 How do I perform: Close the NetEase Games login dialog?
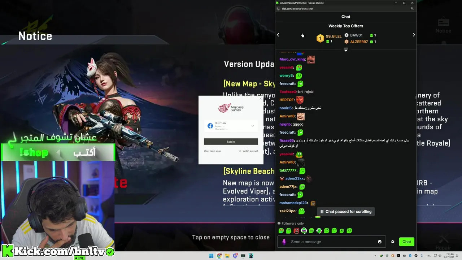[x=261, y=99]
